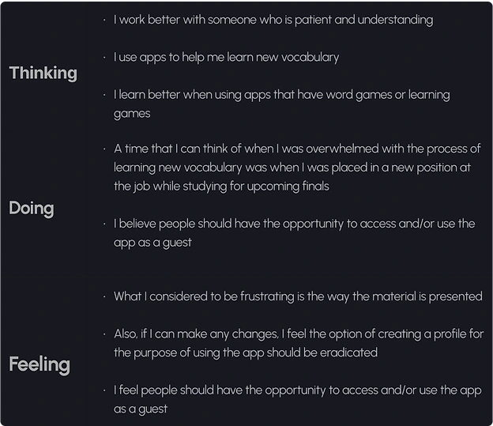This screenshot has width=493, height=426.
Task: Click bullet marker before 'I learn better'
Action: pos(105,95)
